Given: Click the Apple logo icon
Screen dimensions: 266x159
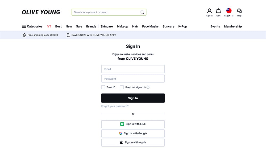Looking at the screenshot, I should 121,143.
